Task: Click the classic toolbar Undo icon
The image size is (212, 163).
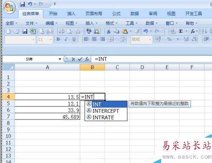Action: point(145,31)
